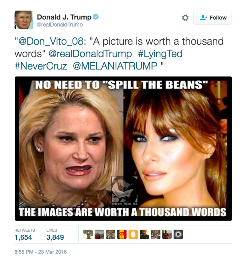Click the Donald J. Trump display name
This screenshot has width=247, height=257.
click(64, 17)
